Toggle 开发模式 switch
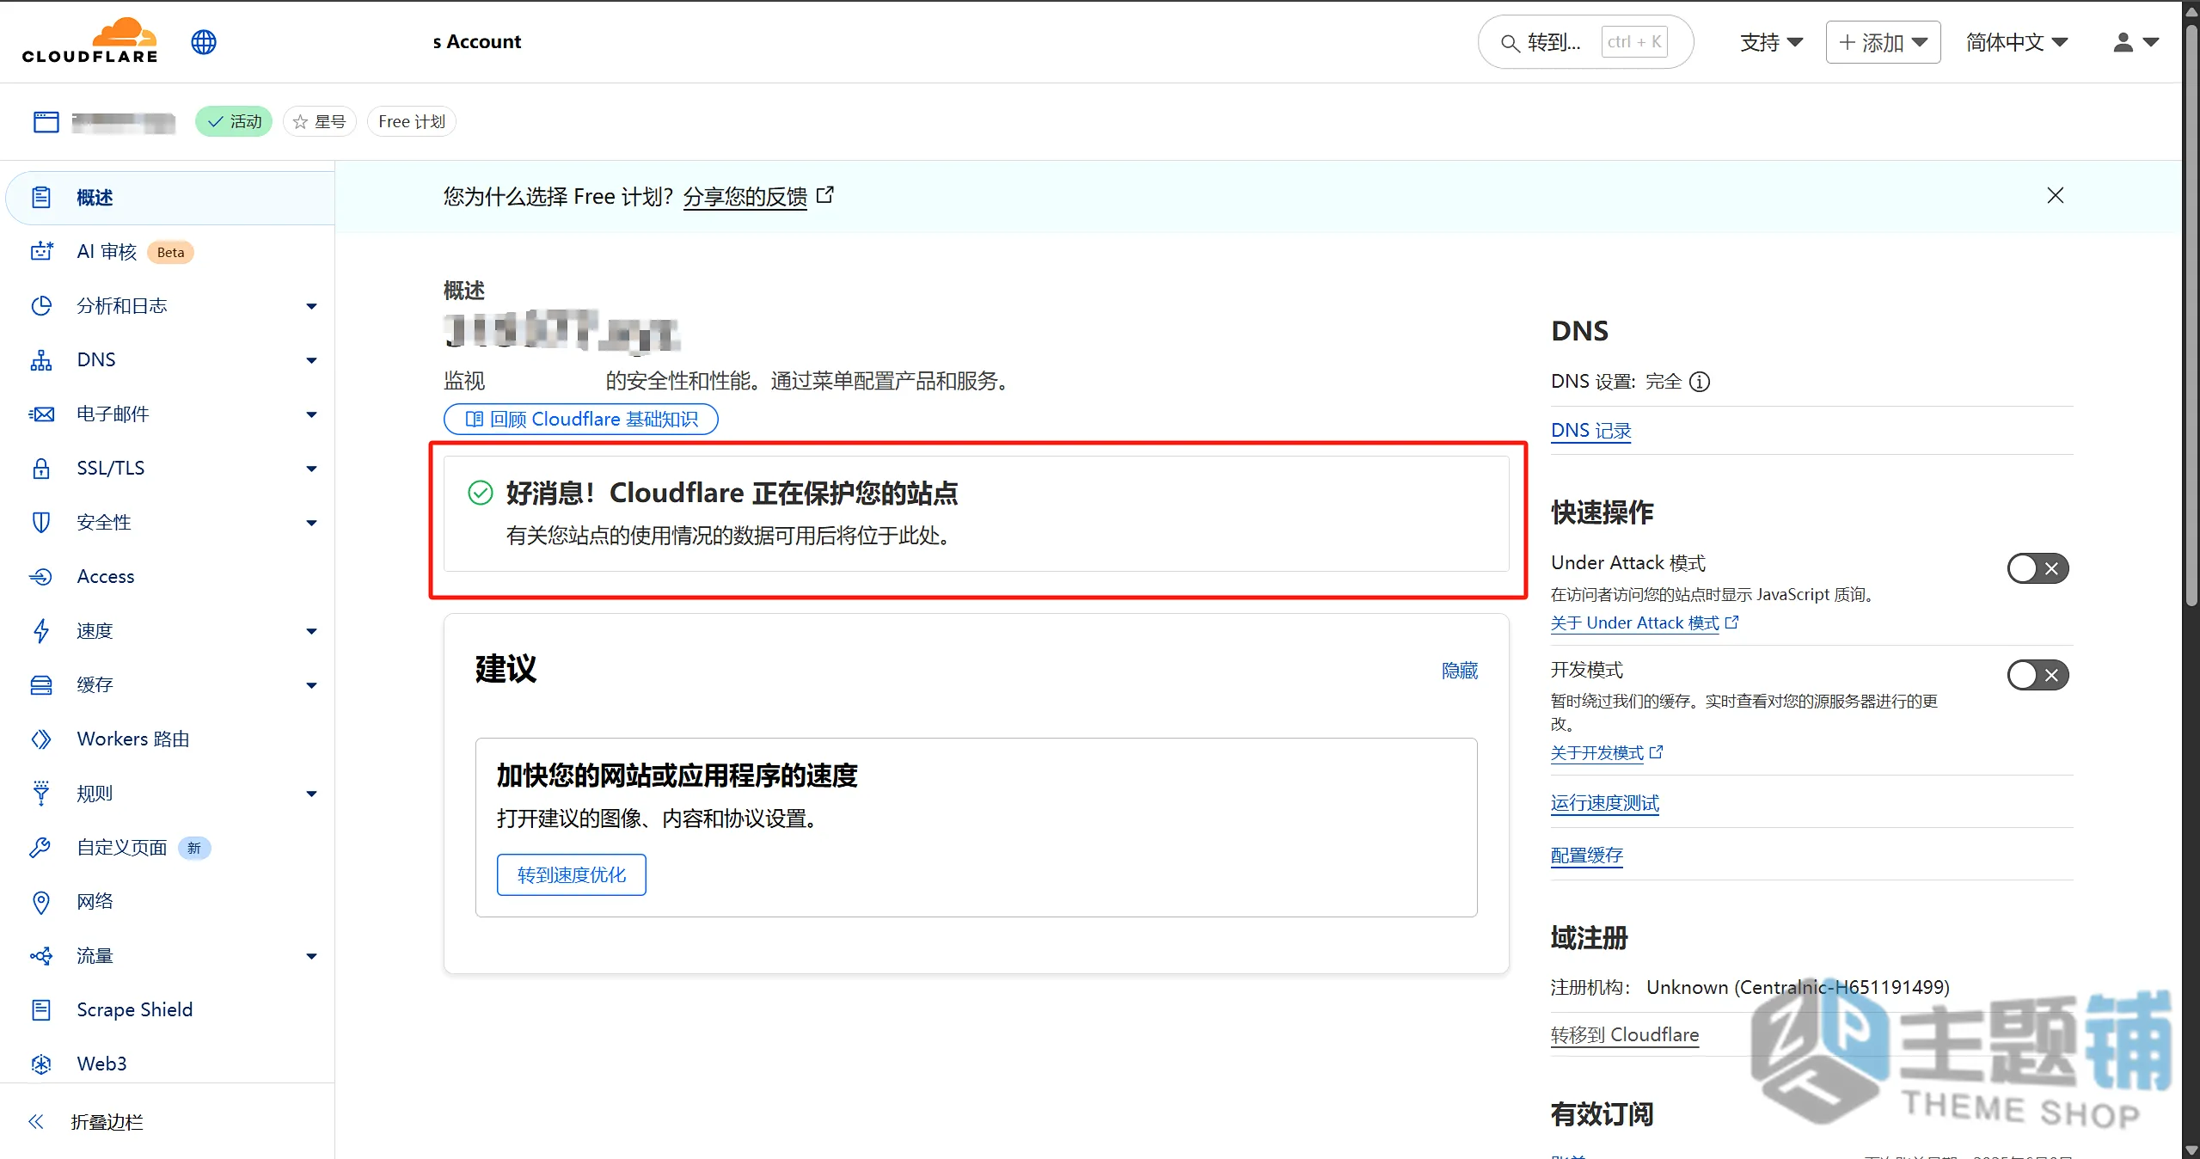 (2038, 675)
